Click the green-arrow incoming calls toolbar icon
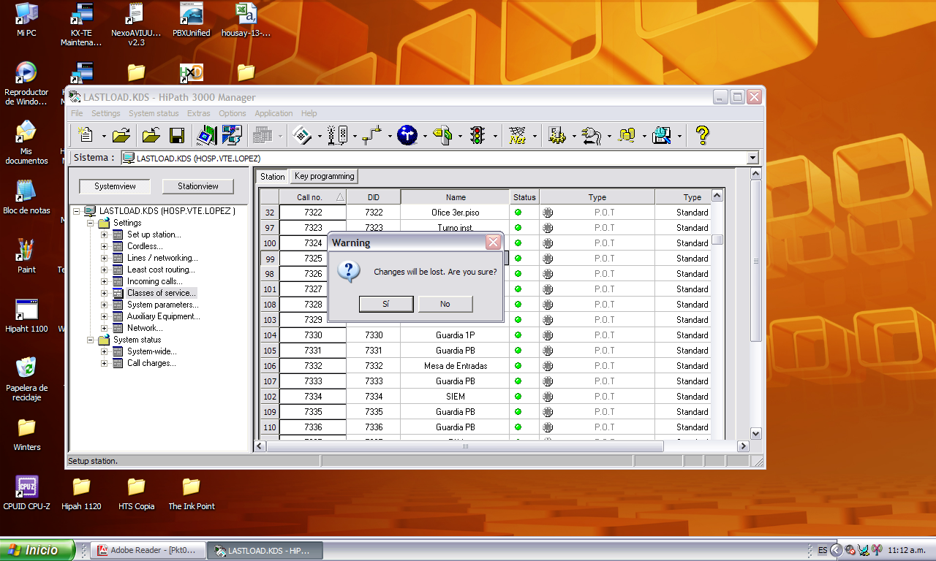 click(442, 135)
